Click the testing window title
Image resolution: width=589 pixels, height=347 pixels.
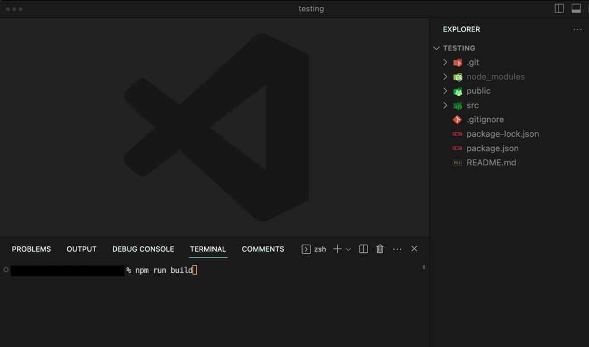311,9
